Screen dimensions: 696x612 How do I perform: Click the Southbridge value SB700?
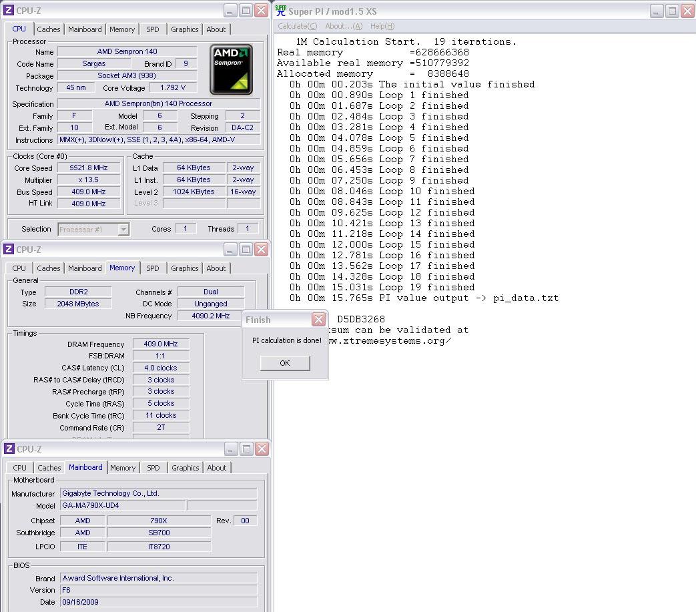159,533
